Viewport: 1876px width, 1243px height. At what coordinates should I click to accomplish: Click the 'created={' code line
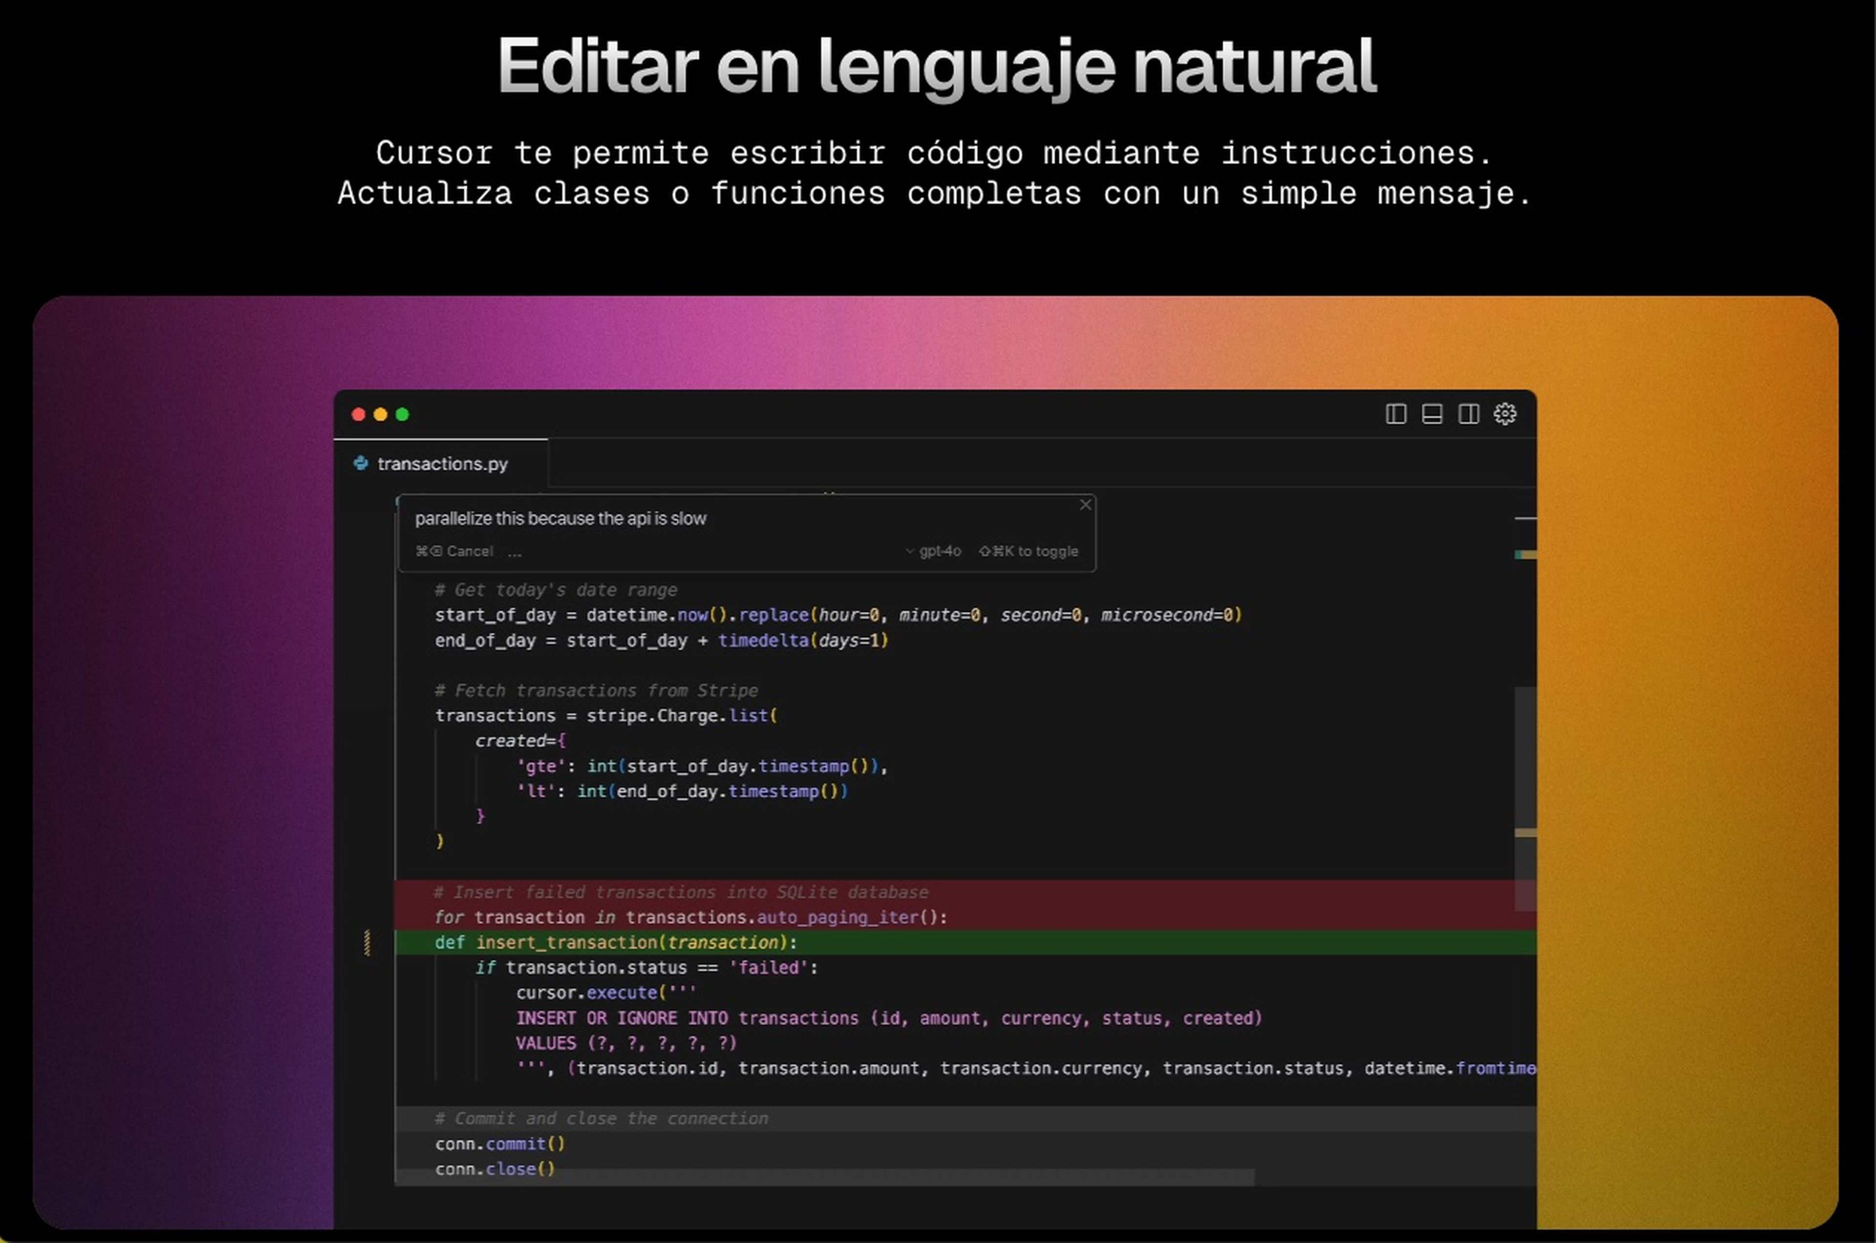click(520, 741)
